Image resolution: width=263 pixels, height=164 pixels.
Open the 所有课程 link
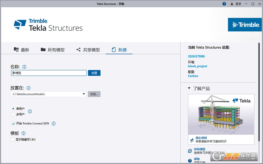coord(200,149)
